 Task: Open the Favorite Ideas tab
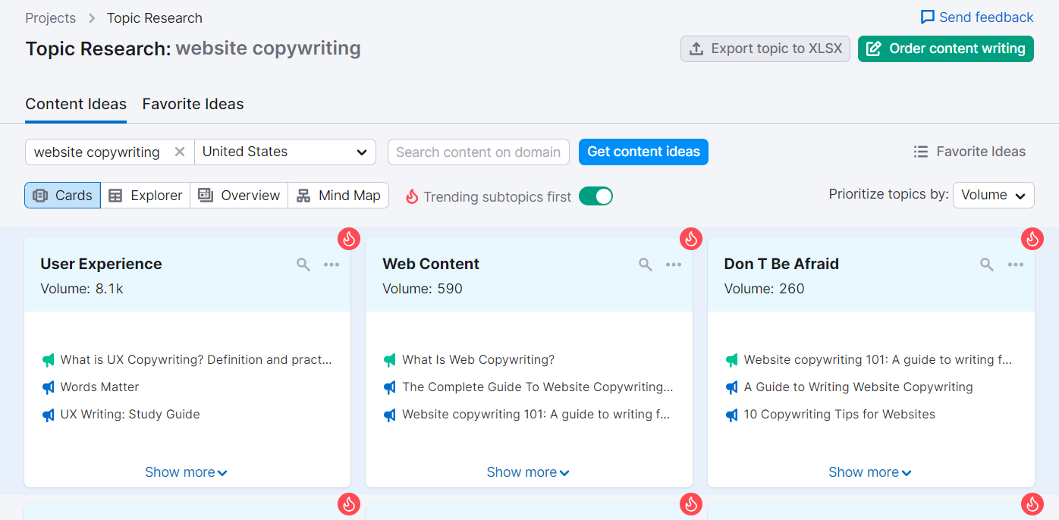coord(193,104)
